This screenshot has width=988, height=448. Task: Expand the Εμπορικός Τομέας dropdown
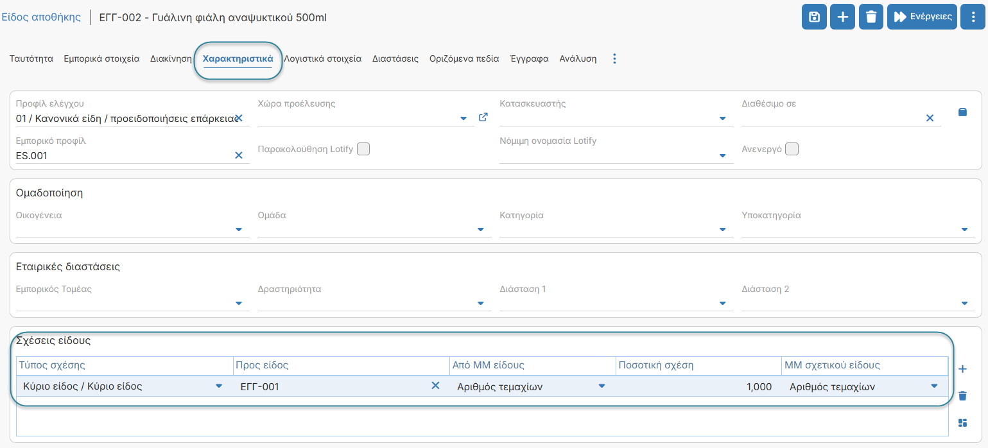239,304
